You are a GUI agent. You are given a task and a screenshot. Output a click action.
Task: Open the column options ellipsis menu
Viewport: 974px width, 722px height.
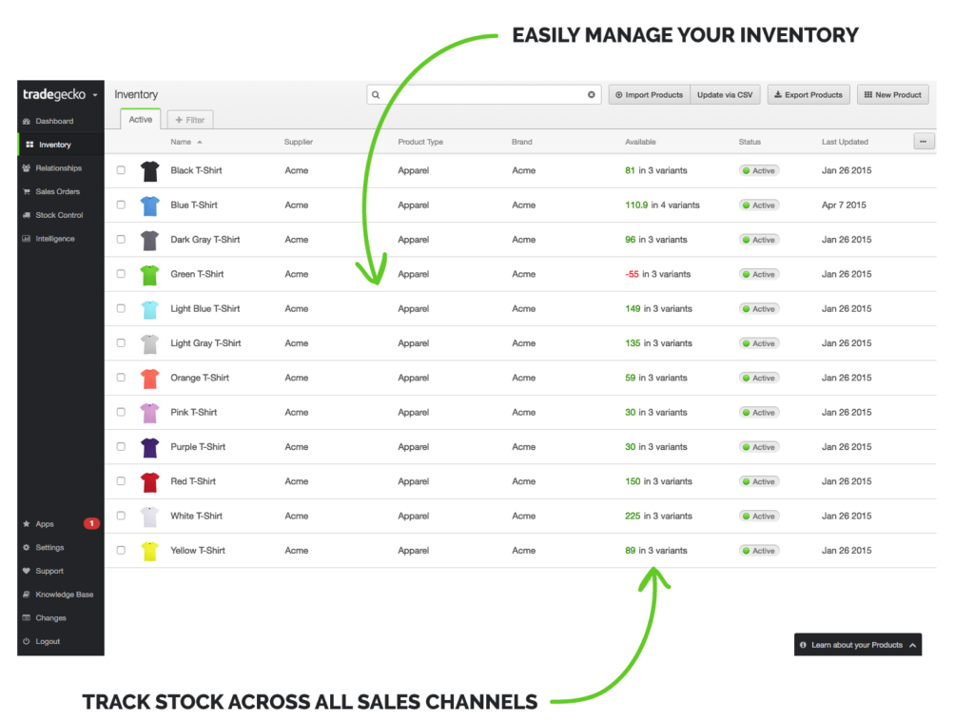(923, 142)
